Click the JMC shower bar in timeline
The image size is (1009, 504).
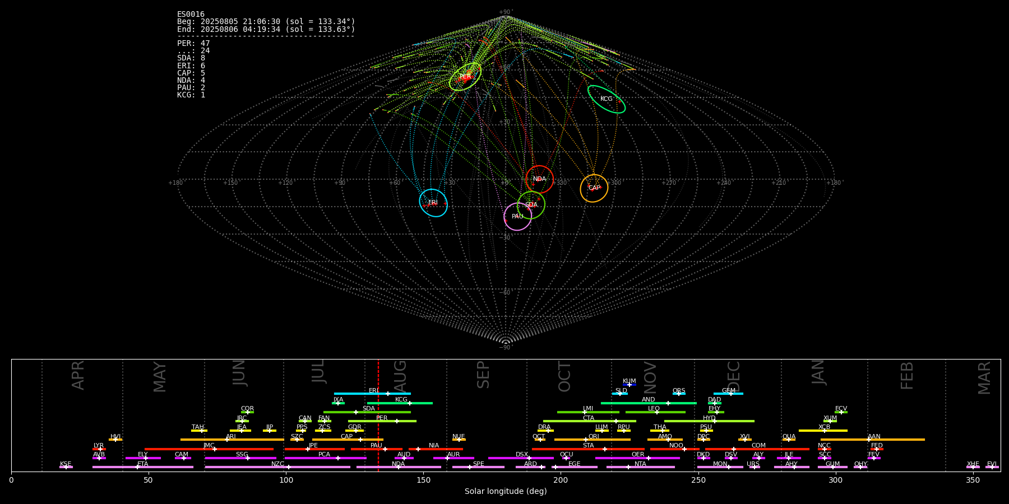coord(209,449)
